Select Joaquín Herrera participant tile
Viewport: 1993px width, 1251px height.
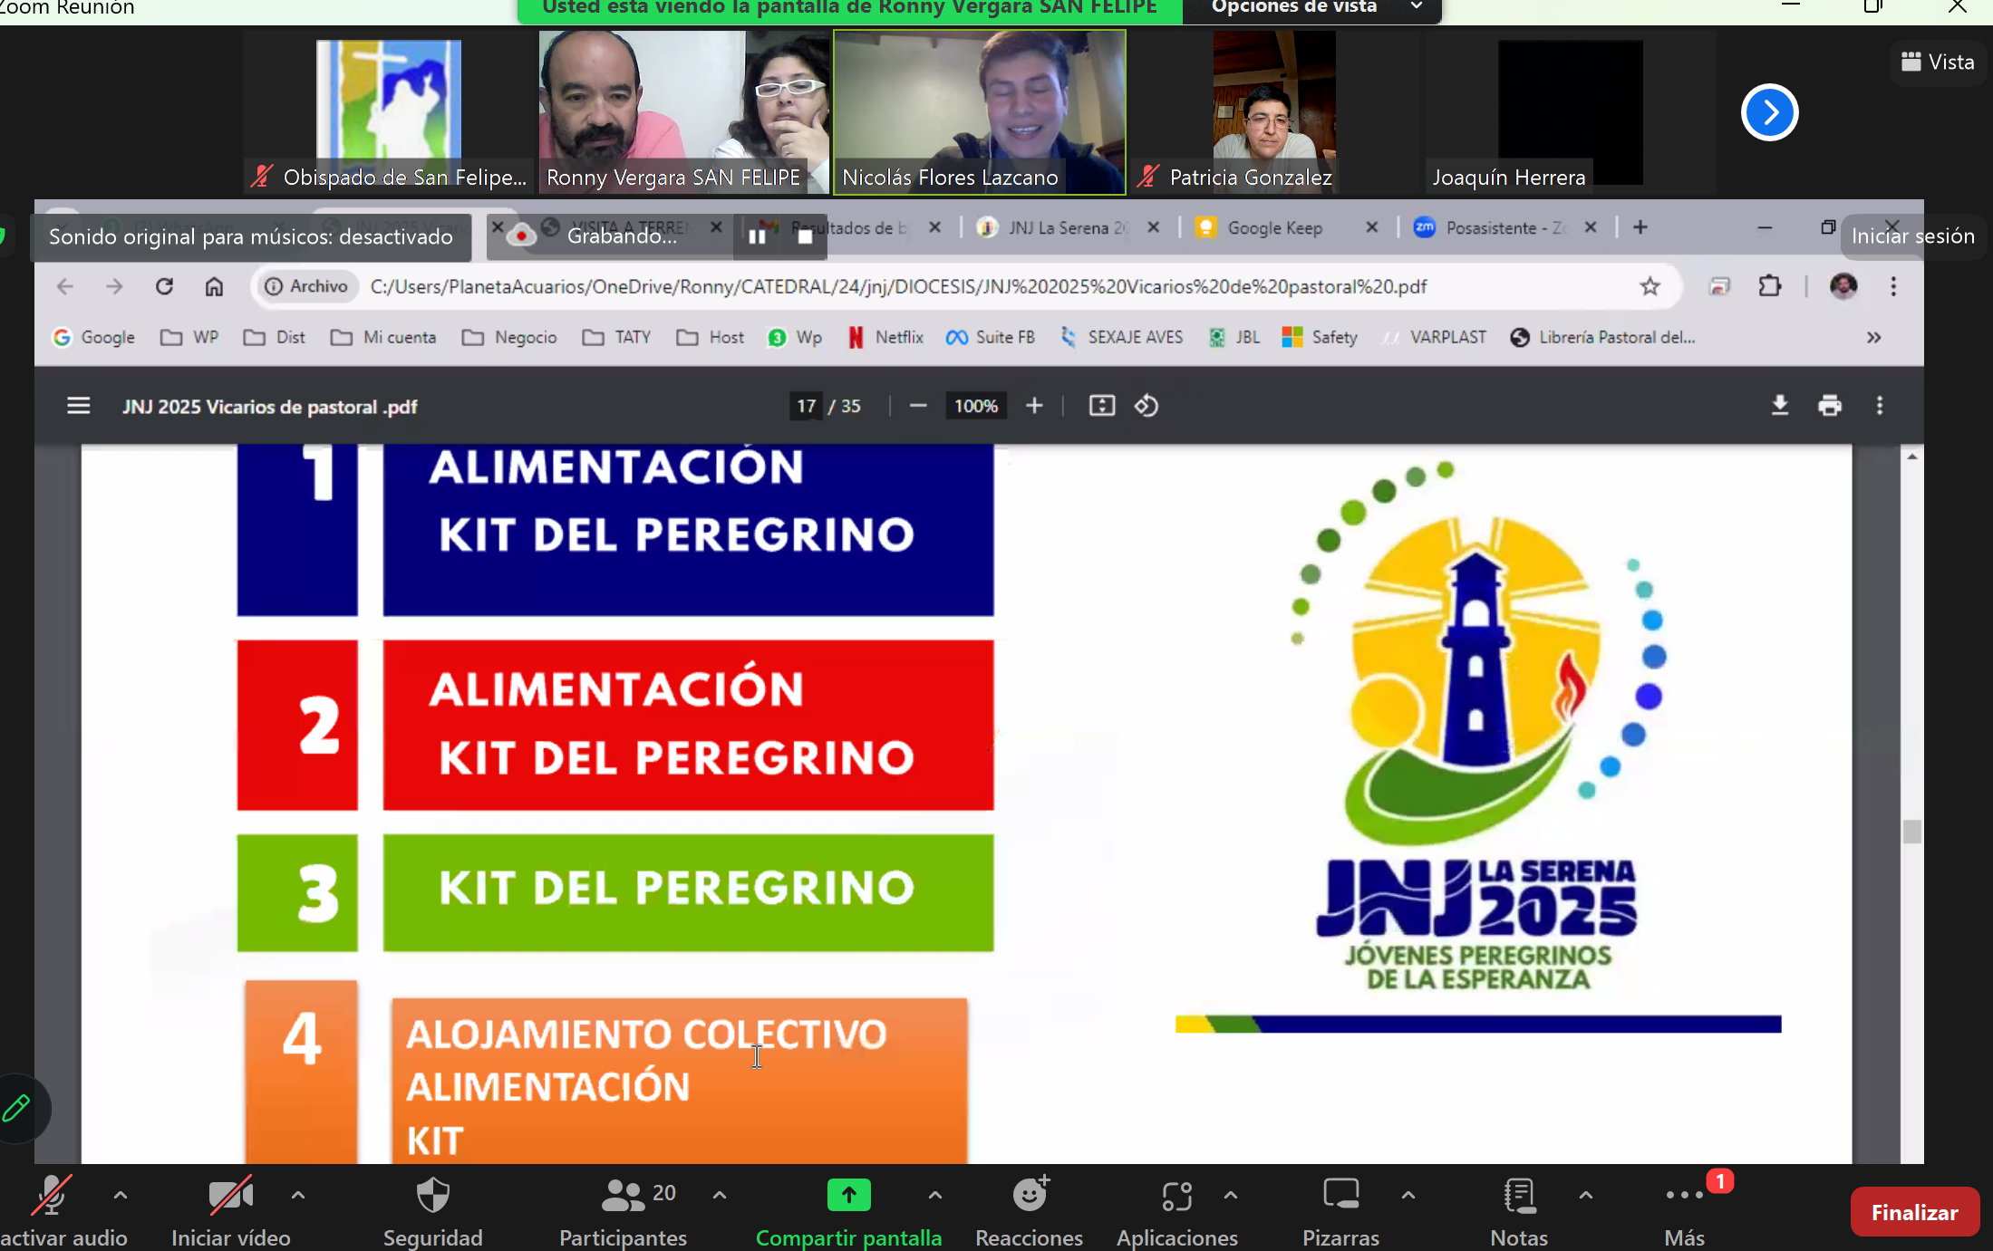pyautogui.click(x=1571, y=112)
